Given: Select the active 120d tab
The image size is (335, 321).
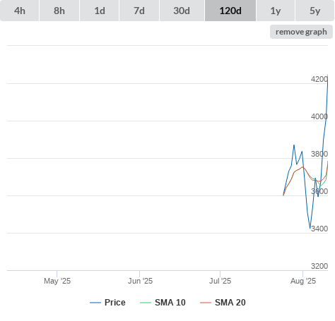Looking at the screenshot, I should pos(230,11).
